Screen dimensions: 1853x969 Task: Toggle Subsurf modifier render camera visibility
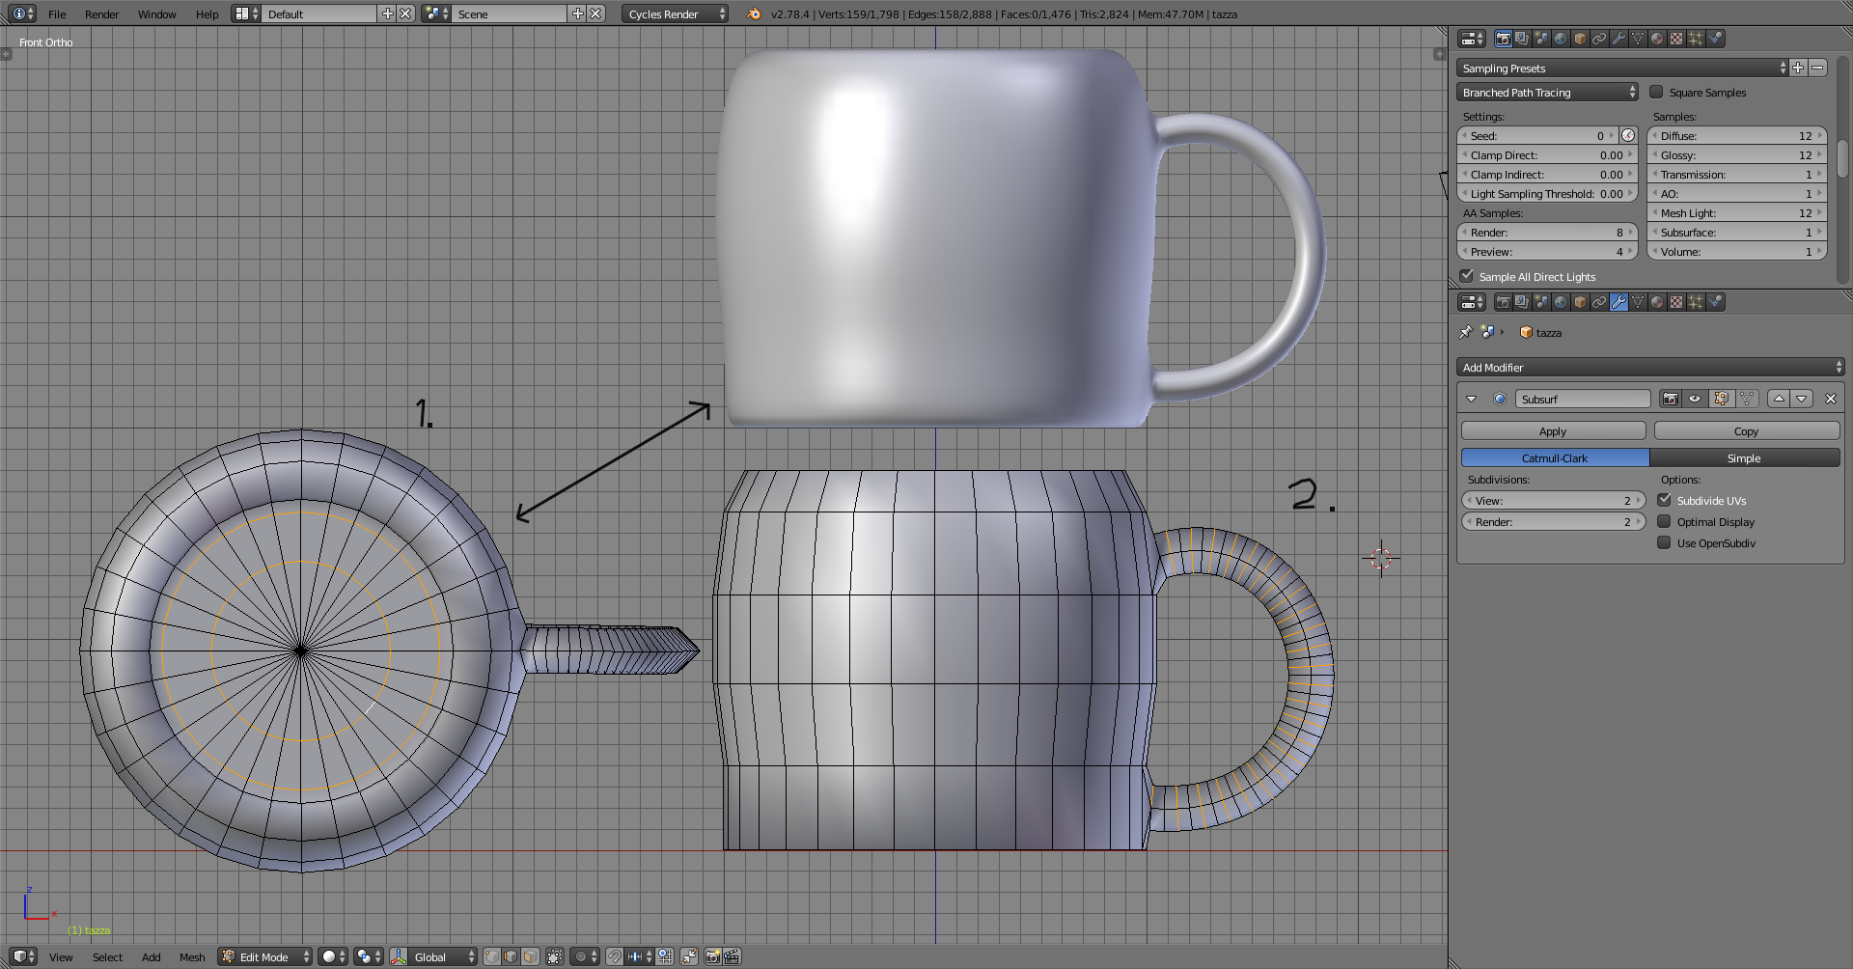tap(1670, 399)
